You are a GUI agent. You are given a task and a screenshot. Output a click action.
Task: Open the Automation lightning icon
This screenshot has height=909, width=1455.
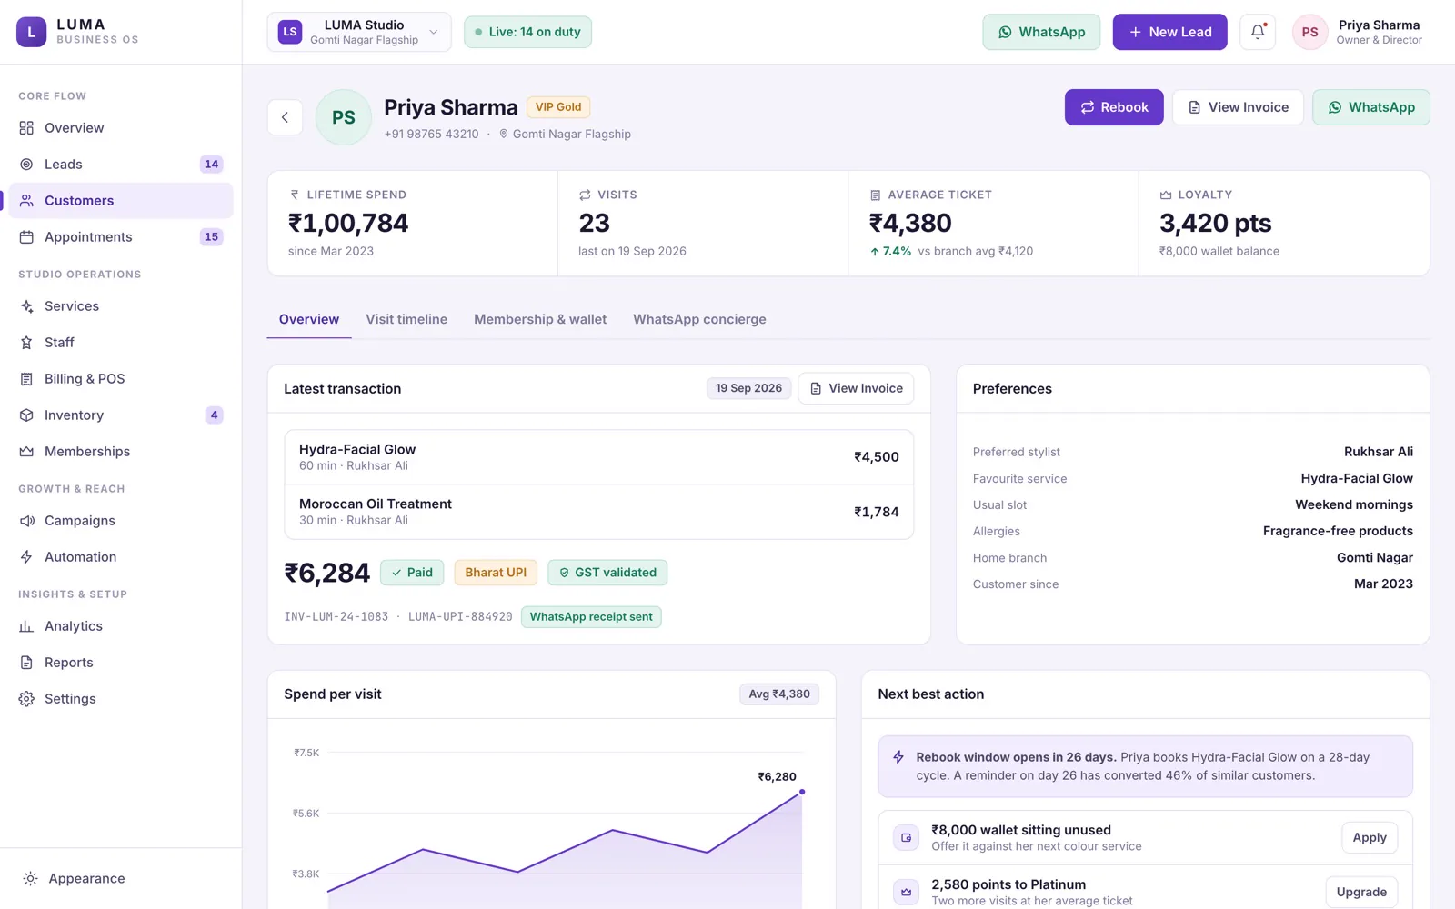[x=26, y=557]
